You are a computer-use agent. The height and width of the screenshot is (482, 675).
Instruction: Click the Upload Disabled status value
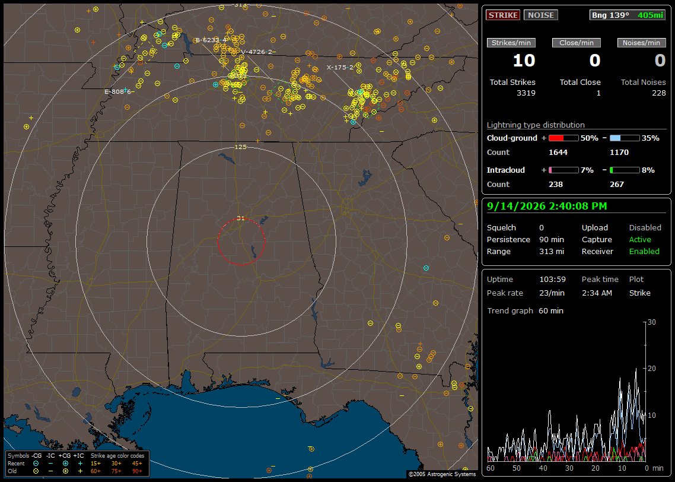coord(645,227)
